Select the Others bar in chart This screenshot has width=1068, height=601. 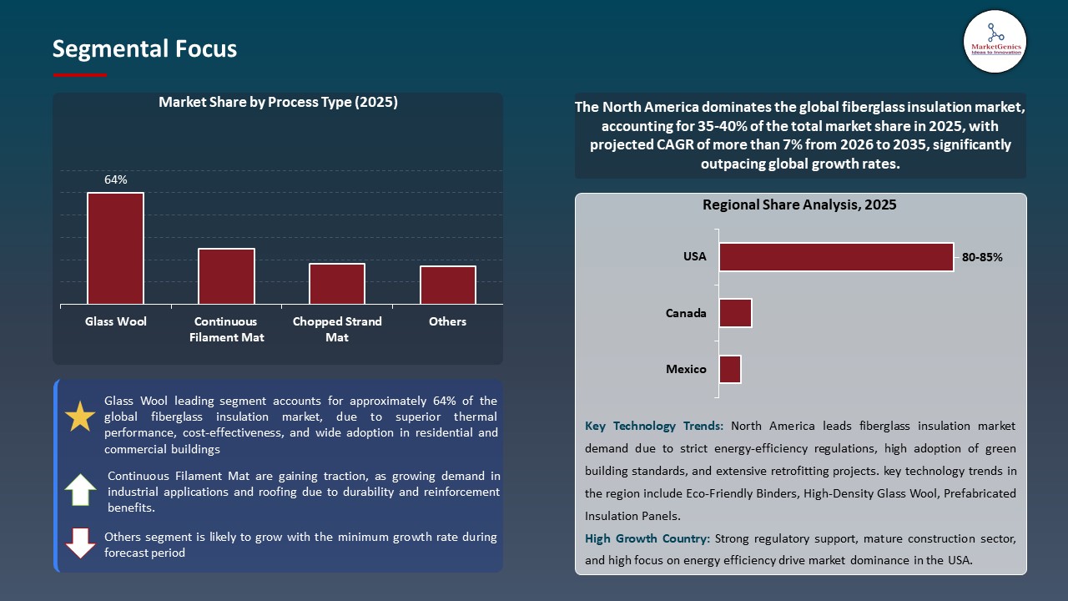click(x=448, y=285)
